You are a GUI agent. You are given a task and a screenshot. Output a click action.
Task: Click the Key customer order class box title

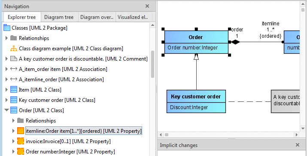pos(196,96)
